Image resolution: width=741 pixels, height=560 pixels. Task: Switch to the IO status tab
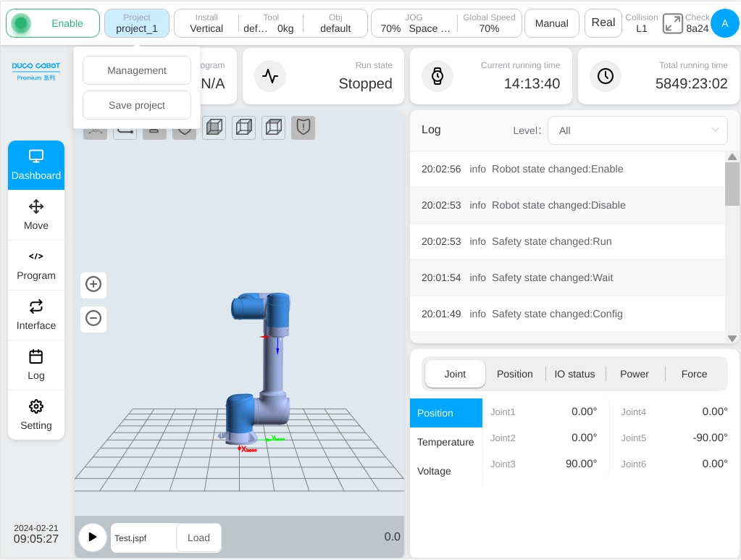[x=574, y=374]
